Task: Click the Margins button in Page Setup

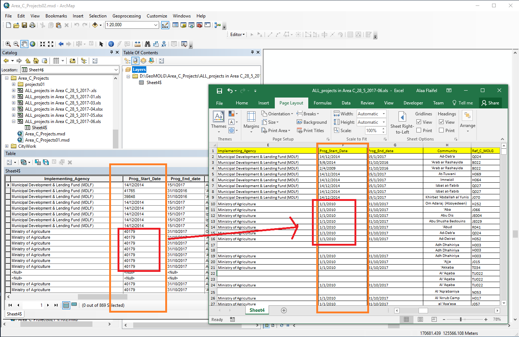Action: tap(251, 122)
